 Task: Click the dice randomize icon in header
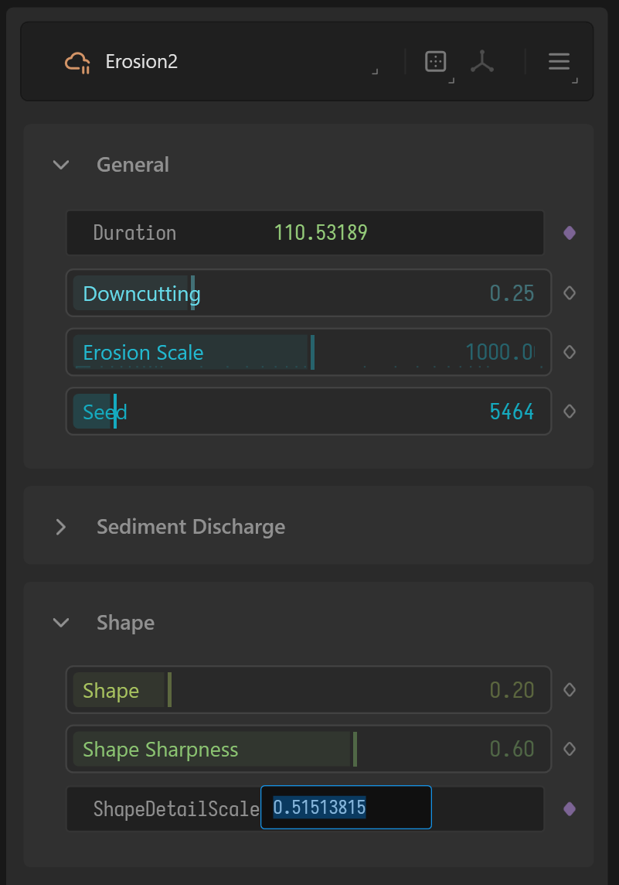pyautogui.click(x=436, y=61)
